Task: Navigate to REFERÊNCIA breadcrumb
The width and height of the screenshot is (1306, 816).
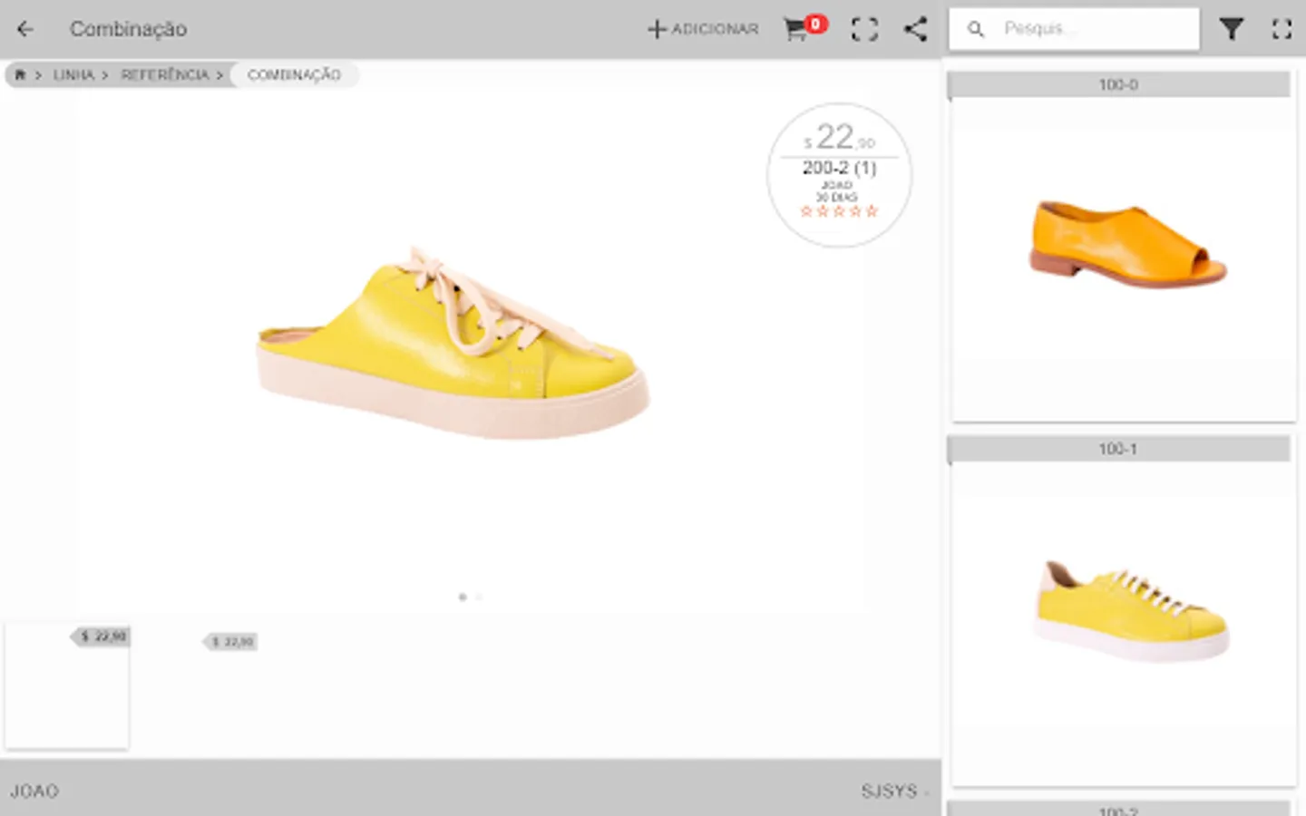Action: (165, 74)
